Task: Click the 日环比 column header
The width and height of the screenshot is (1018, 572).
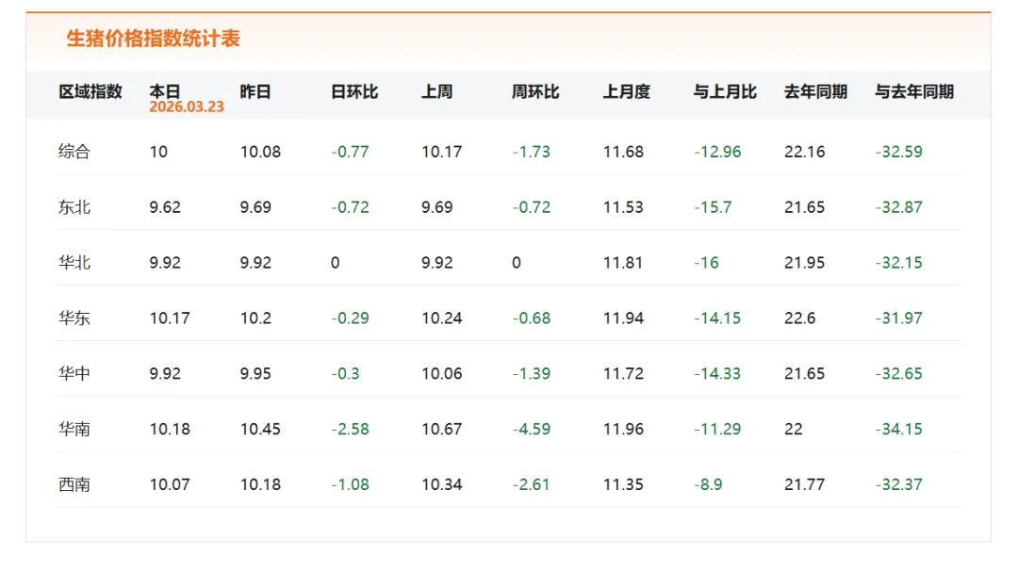Action: 354,91
